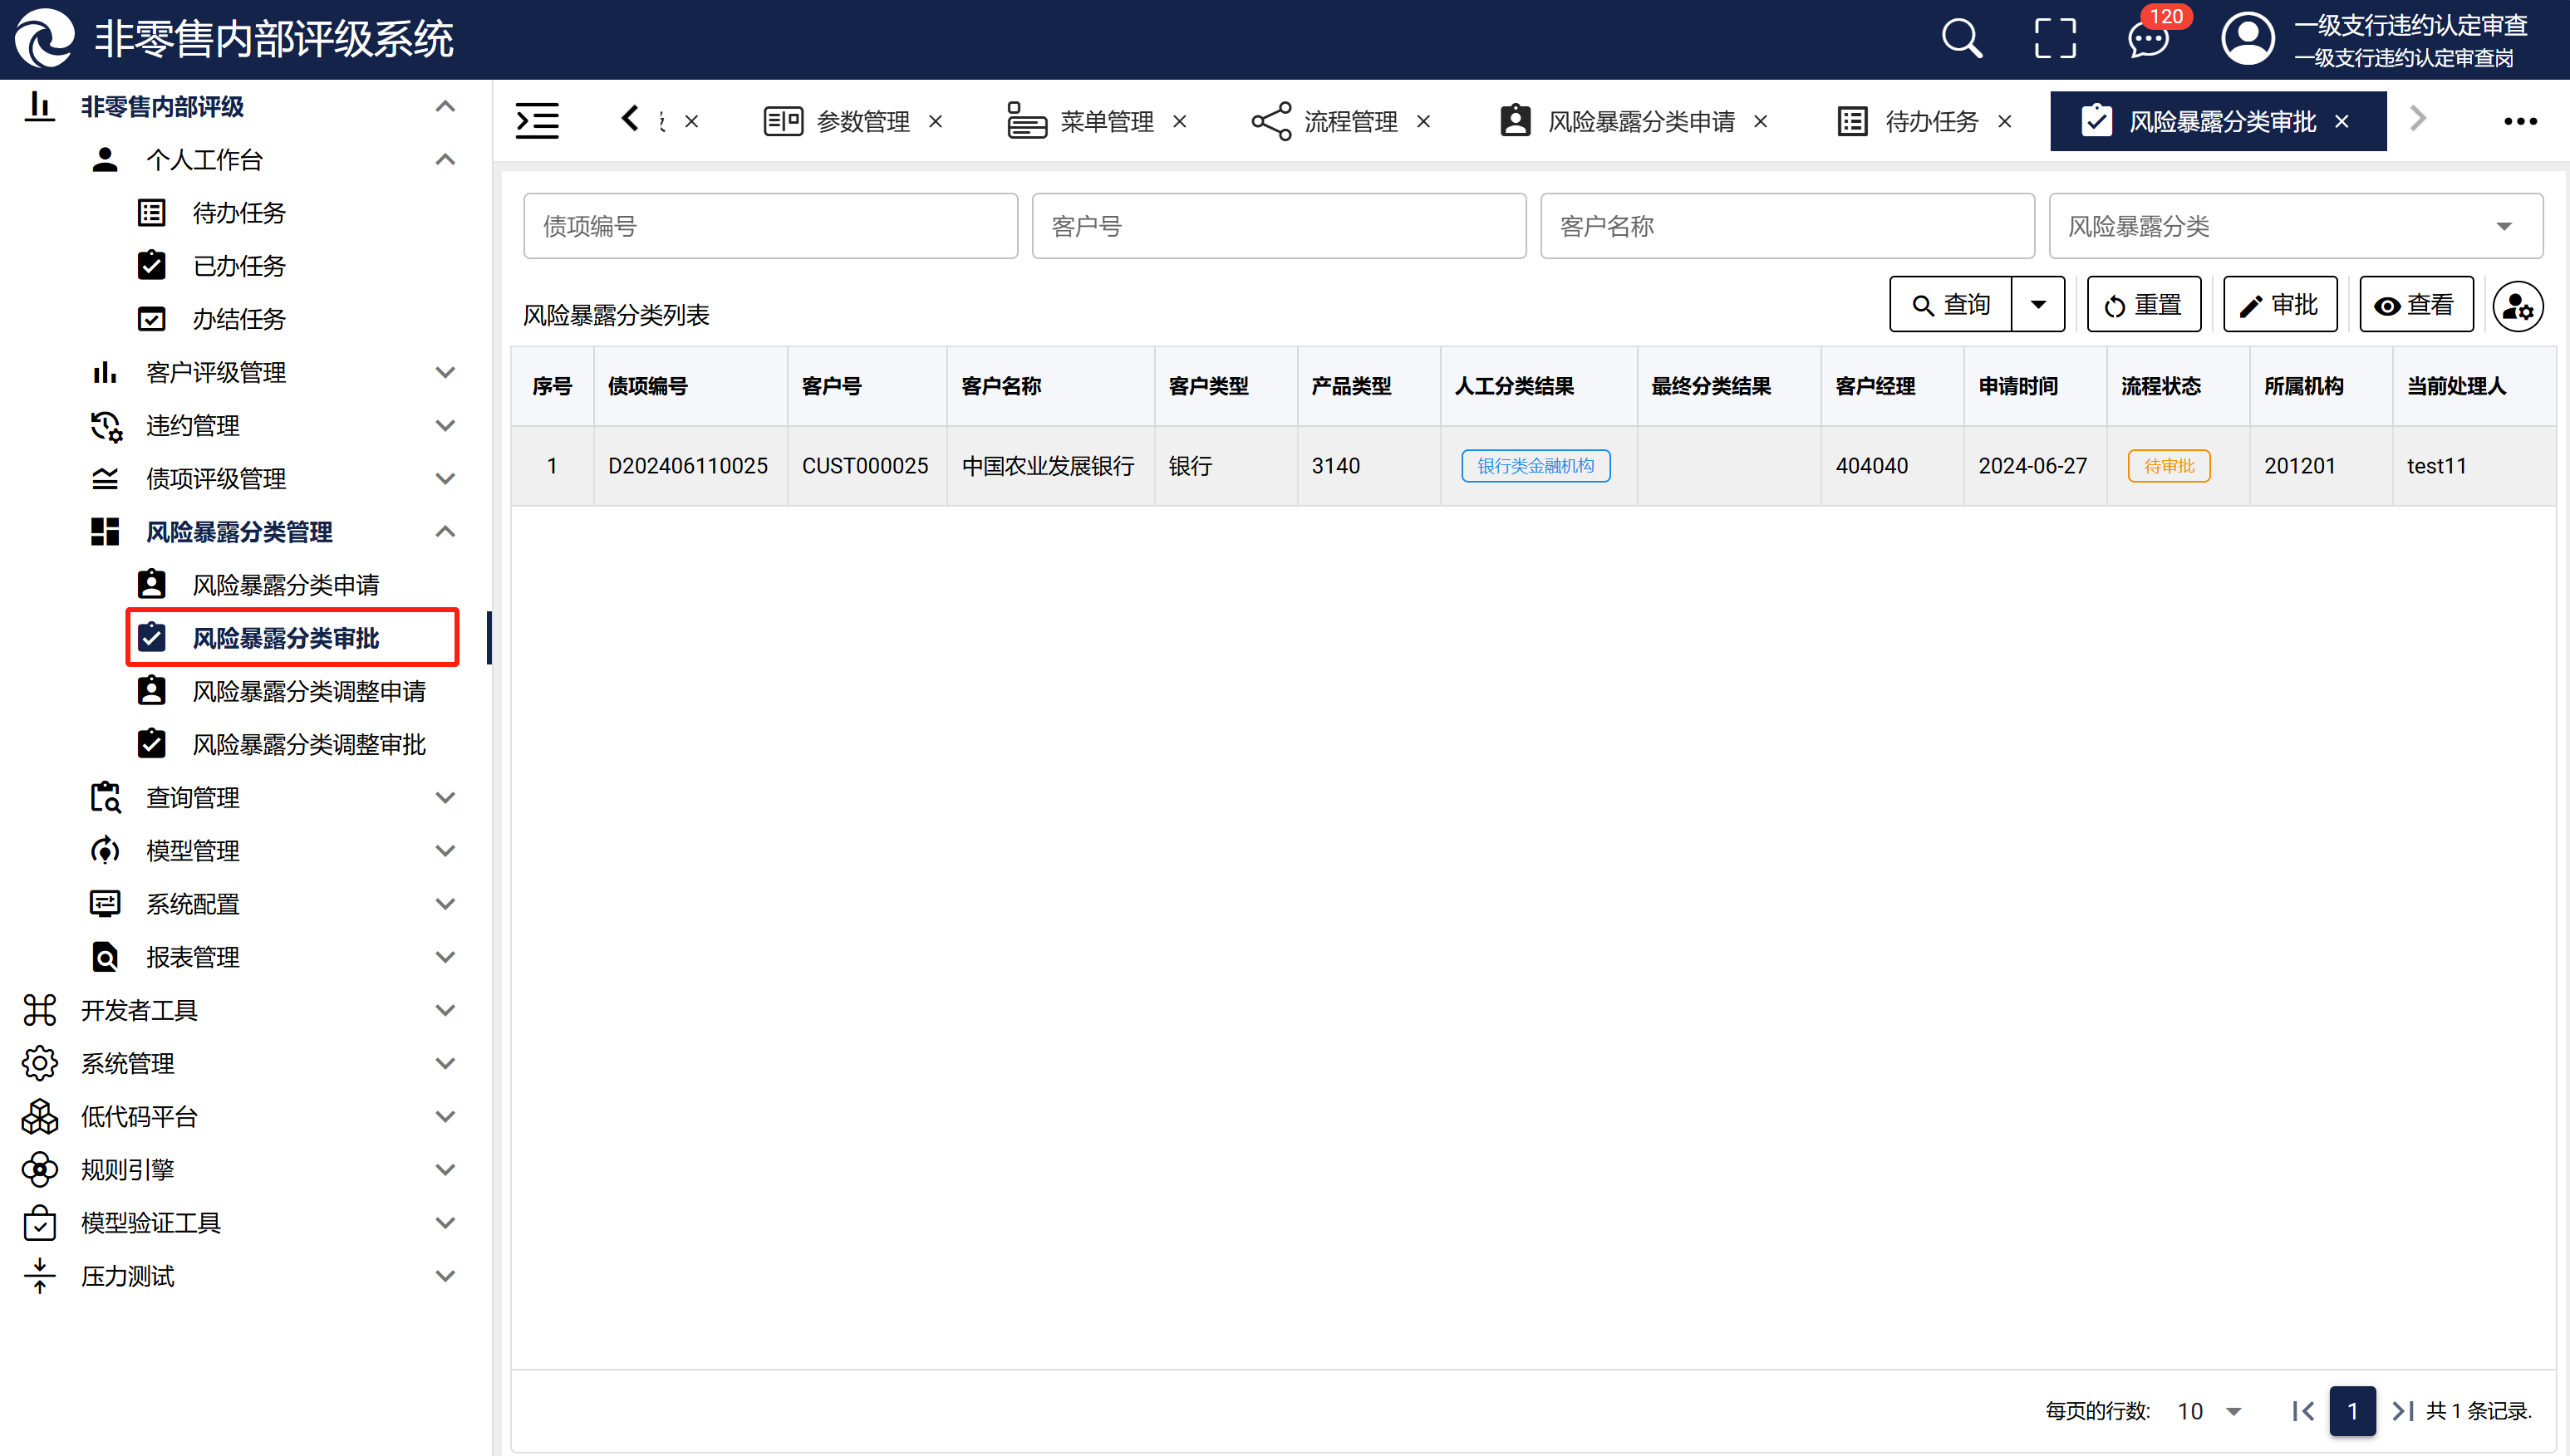
Task: Click the 审批 button
Action: (2280, 305)
